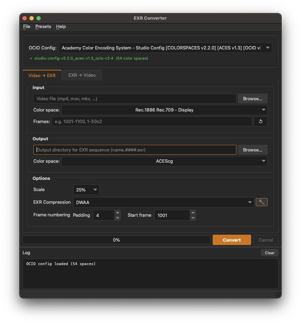Click the 0% progress bar
301x324 pixels.
click(116, 240)
